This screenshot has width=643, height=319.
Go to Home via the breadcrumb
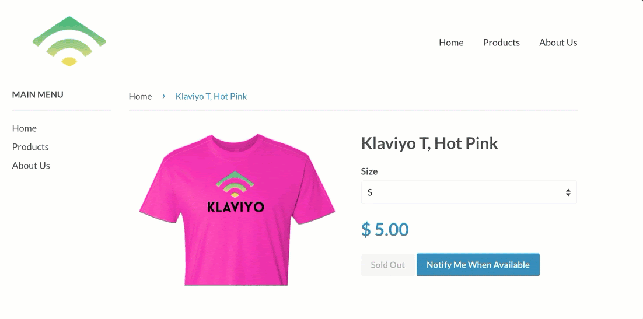point(140,96)
